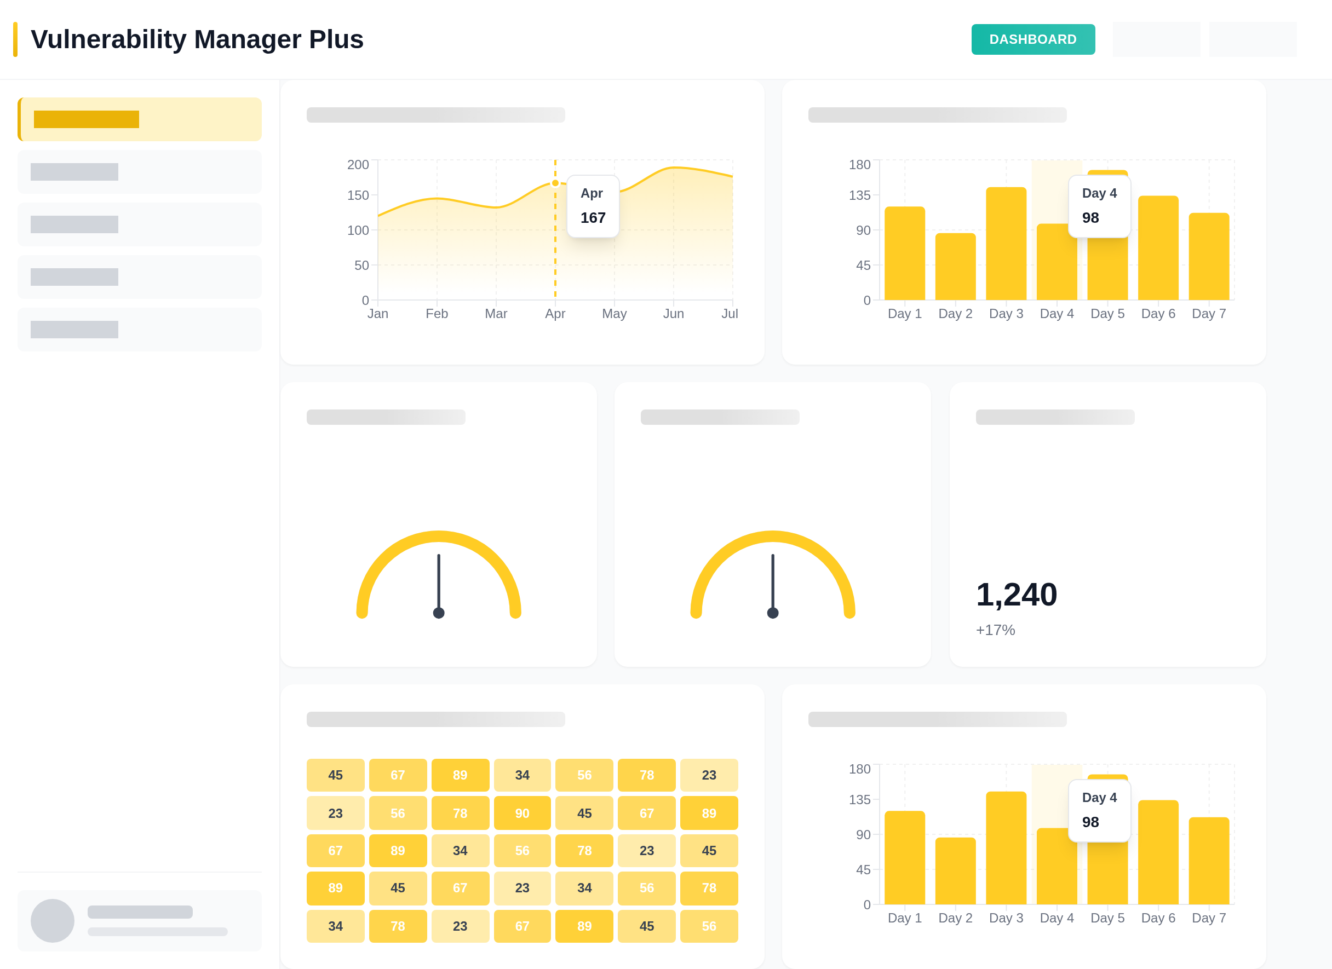1332x969 pixels.
Task: Select the Day 3 bar in top bar chart
Action: 1006,244
